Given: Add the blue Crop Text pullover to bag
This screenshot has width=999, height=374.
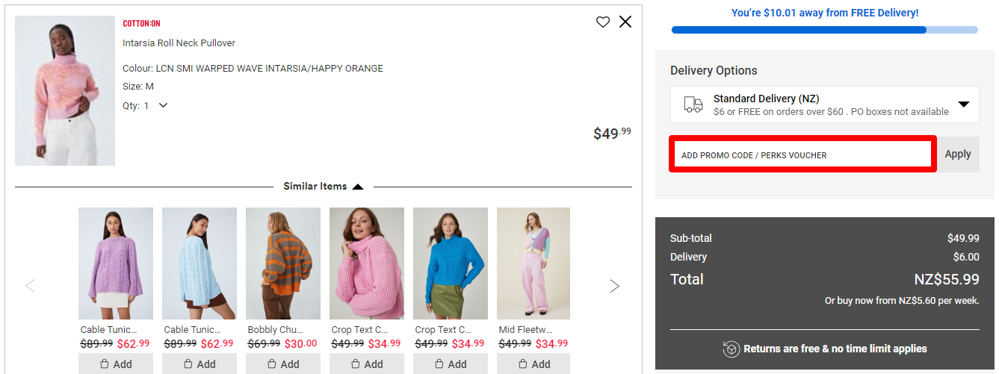Looking at the screenshot, I should tap(451, 364).
